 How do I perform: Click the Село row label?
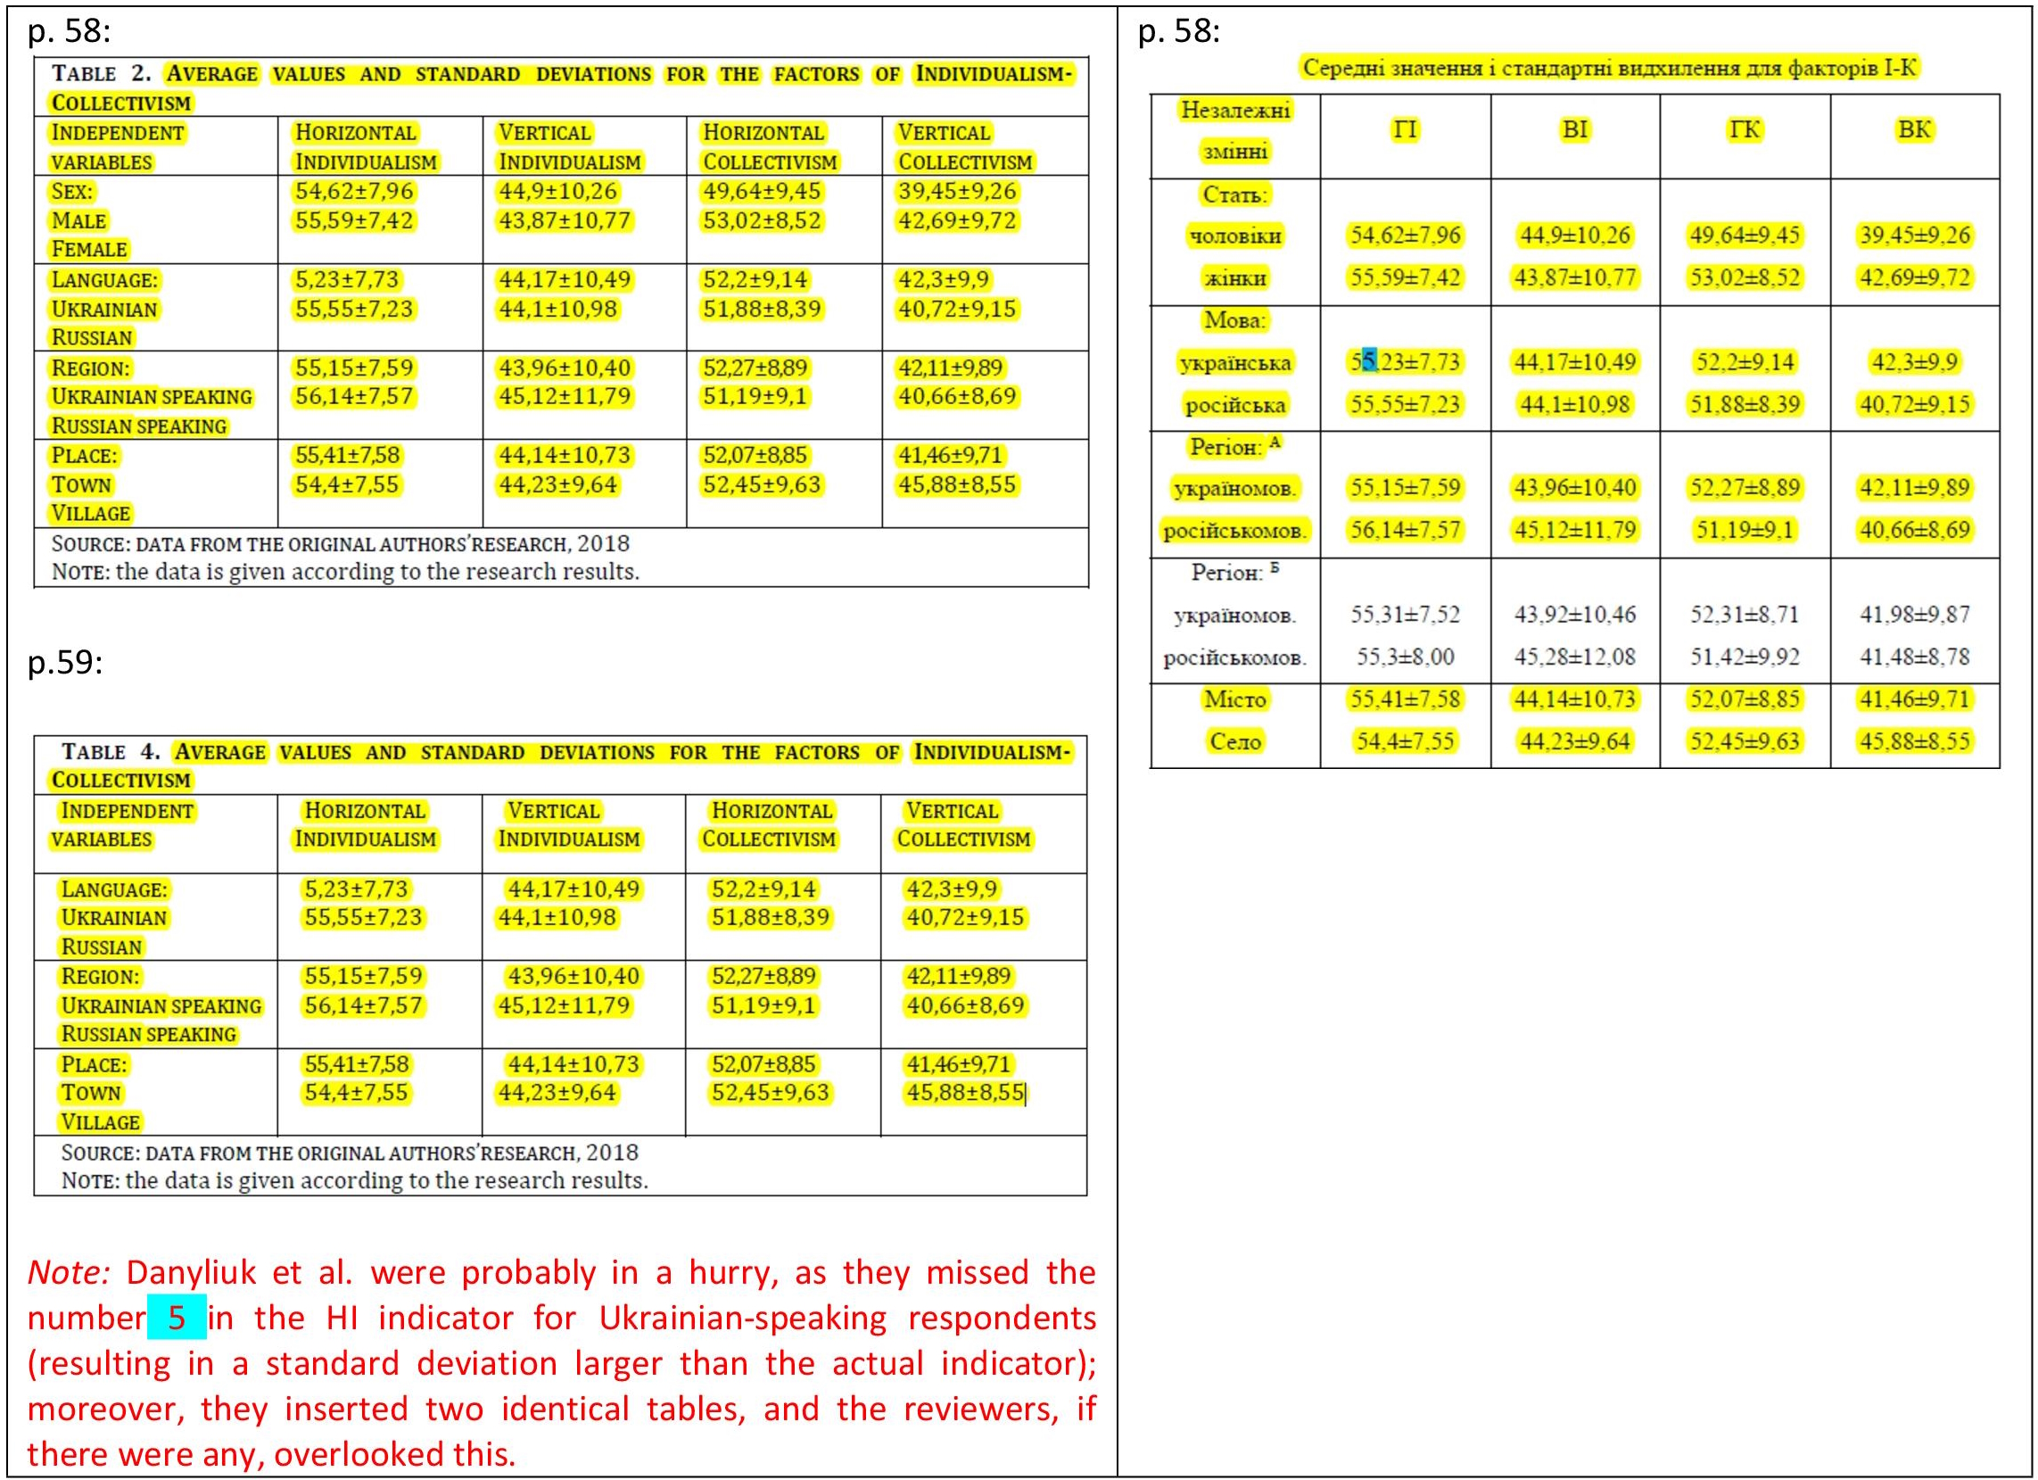point(1234,741)
